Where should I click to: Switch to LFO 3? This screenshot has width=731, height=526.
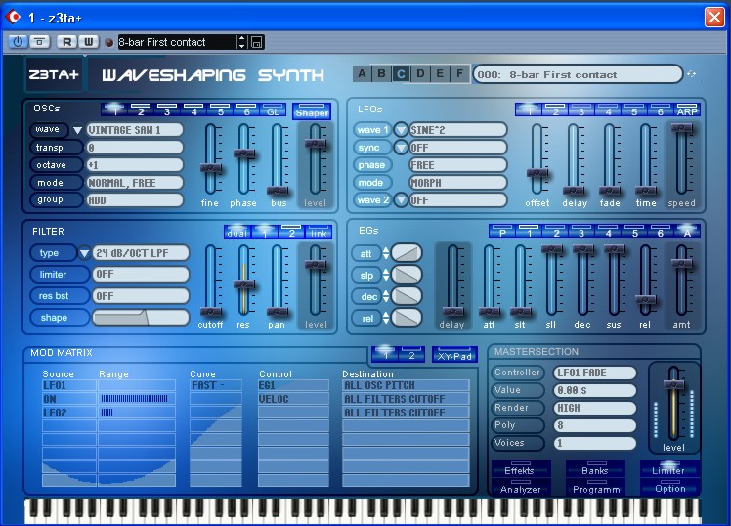click(x=581, y=110)
